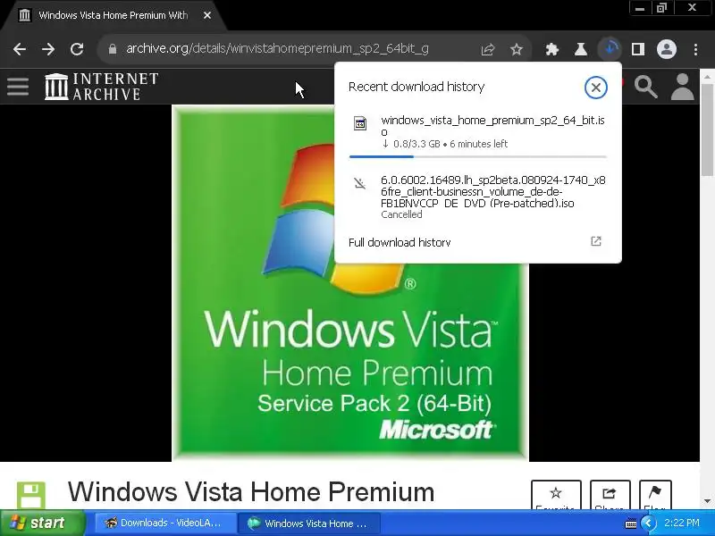The image size is (715, 536).
Task: Click the keyboard icon in system tray
Action: (631, 523)
